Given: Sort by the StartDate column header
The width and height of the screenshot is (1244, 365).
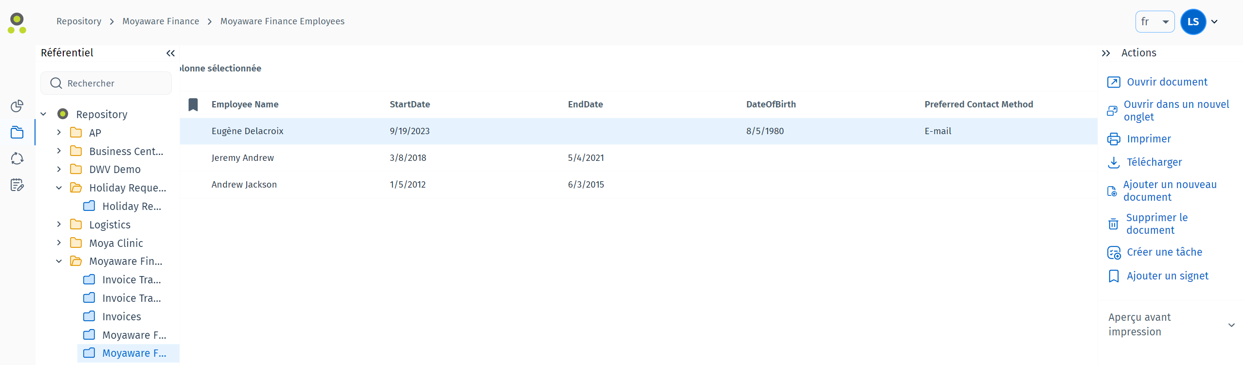Looking at the screenshot, I should (410, 104).
